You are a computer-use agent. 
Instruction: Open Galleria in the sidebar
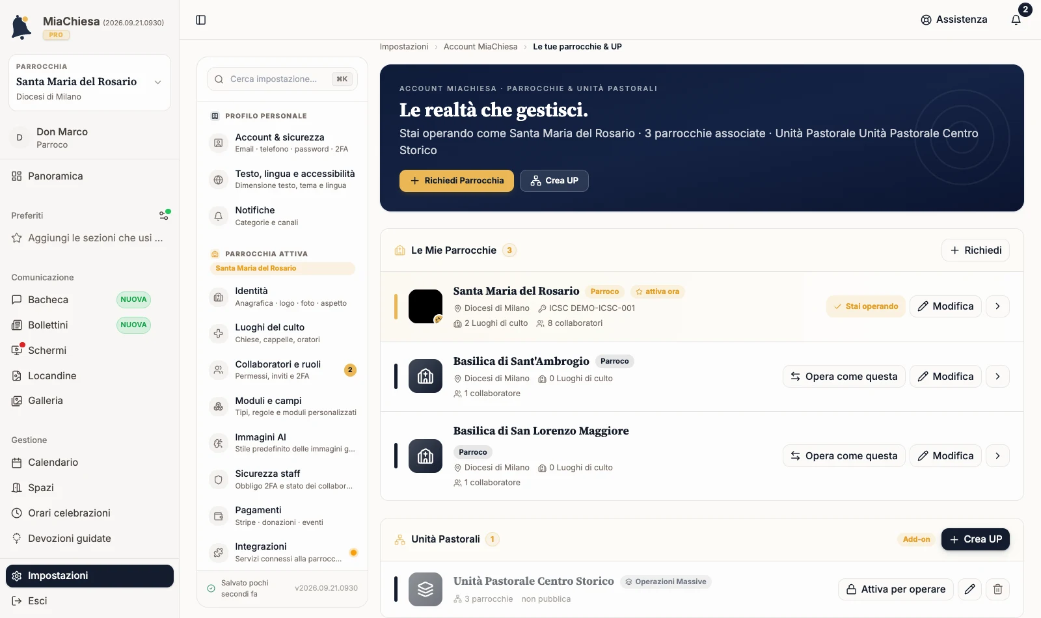click(90, 401)
